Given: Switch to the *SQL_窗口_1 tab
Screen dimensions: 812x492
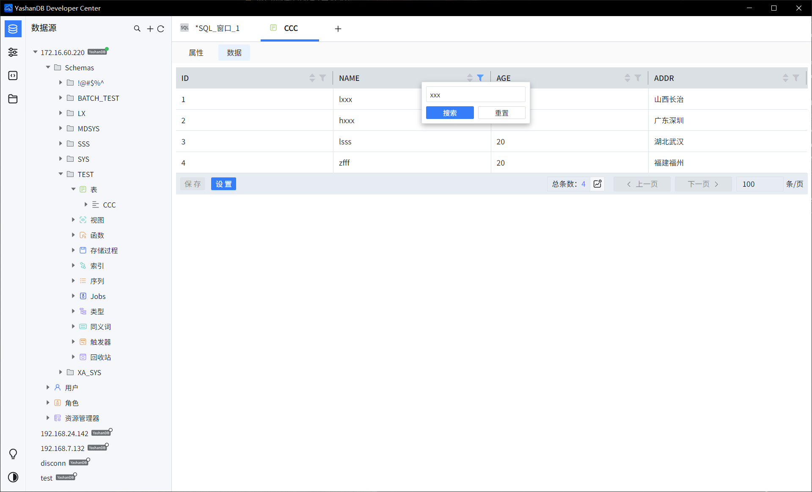Looking at the screenshot, I should click(x=211, y=28).
